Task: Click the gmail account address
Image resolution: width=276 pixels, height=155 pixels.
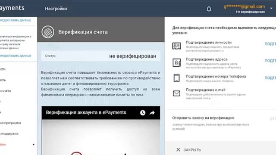Action: click(245, 6)
